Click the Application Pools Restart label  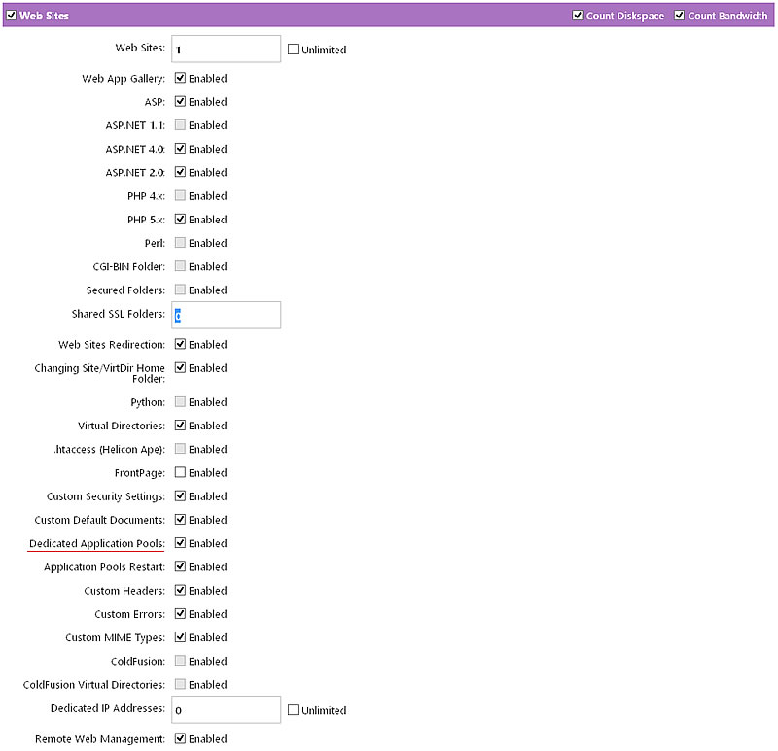pos(105,567)
